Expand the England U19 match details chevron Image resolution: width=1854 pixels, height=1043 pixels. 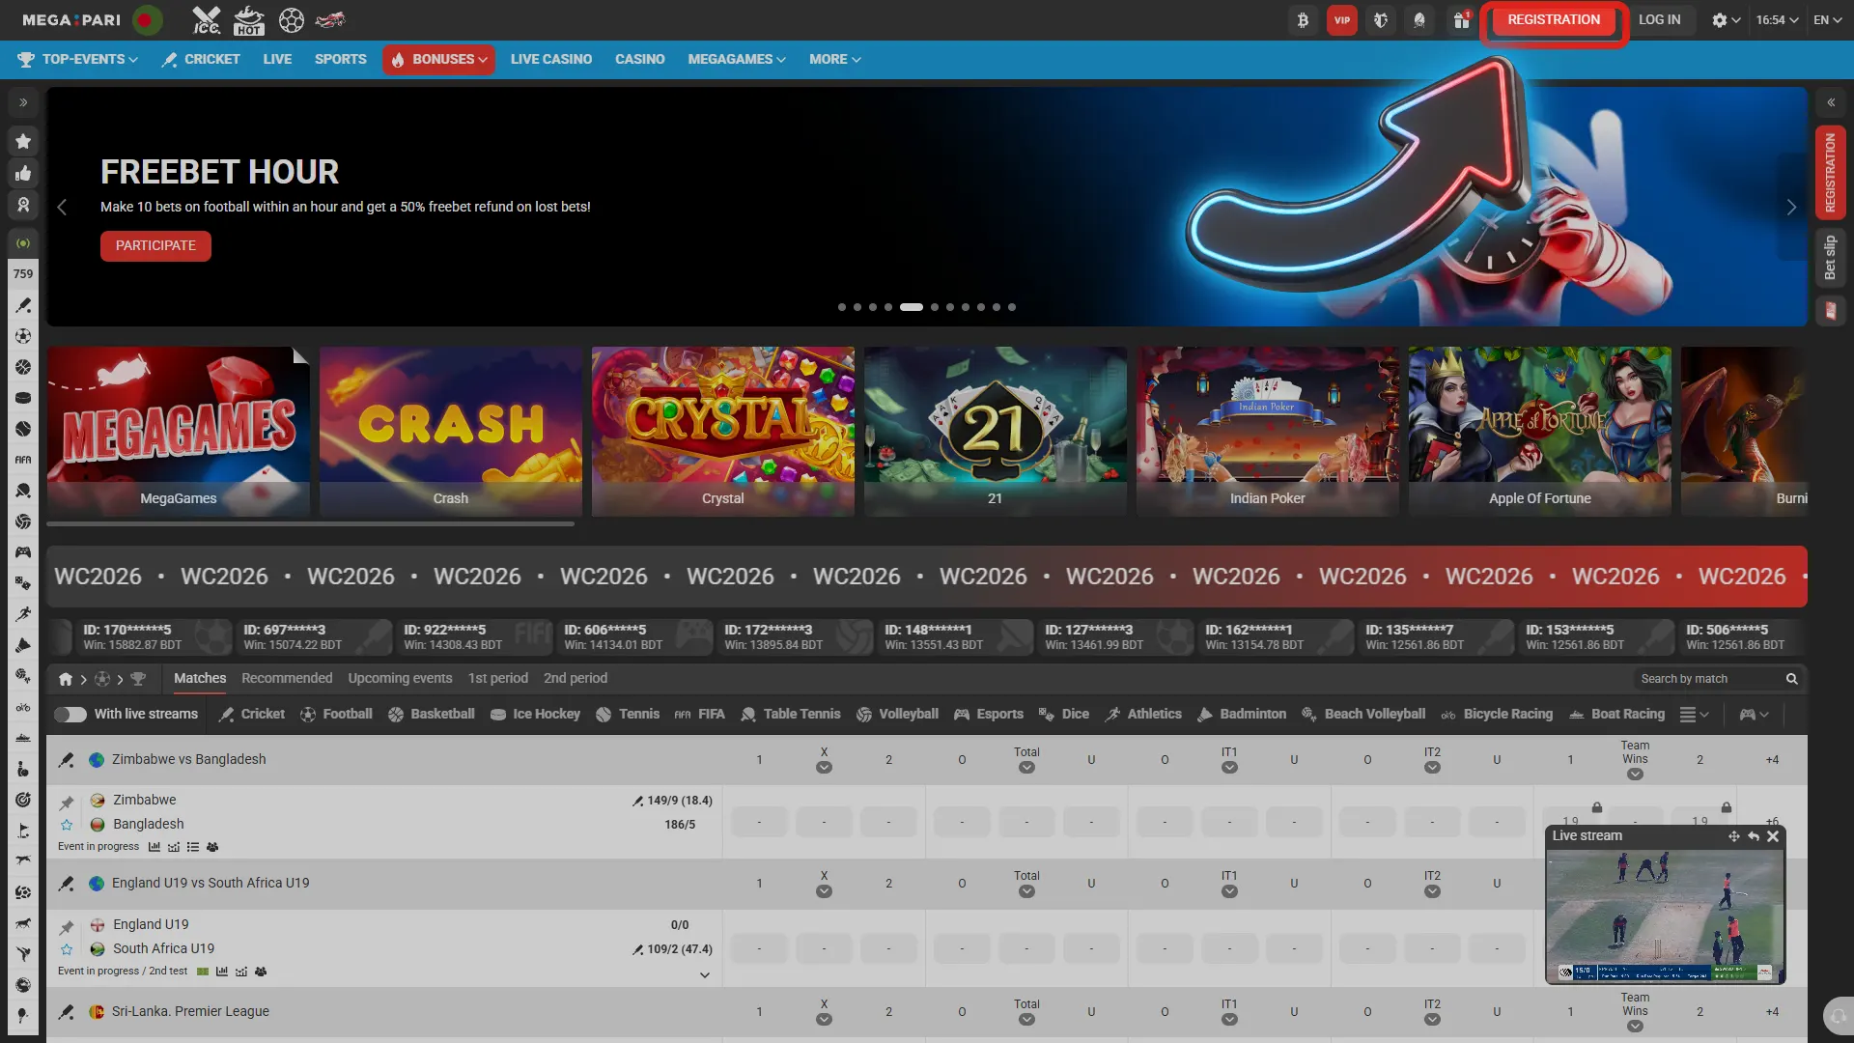click(x=705, y=975)
